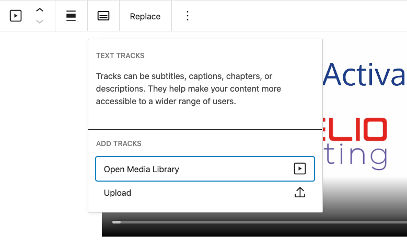
Task: Toggle the Text tracks toolbar button
Action: click(103, 16)
